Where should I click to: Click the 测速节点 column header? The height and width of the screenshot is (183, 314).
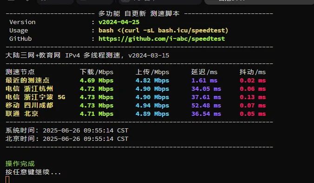pos(20,72)
